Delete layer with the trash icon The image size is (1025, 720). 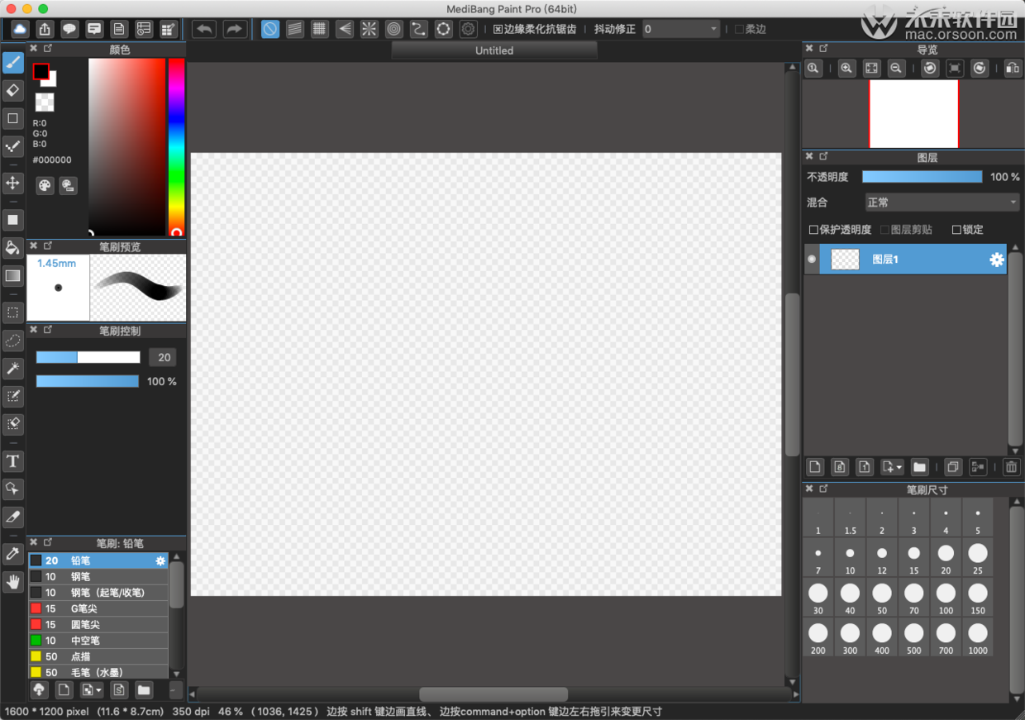point(1011,467)
